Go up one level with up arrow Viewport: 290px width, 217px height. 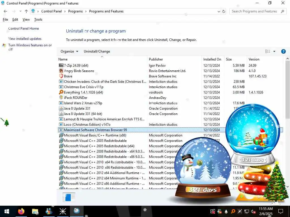tap(26, 11)
